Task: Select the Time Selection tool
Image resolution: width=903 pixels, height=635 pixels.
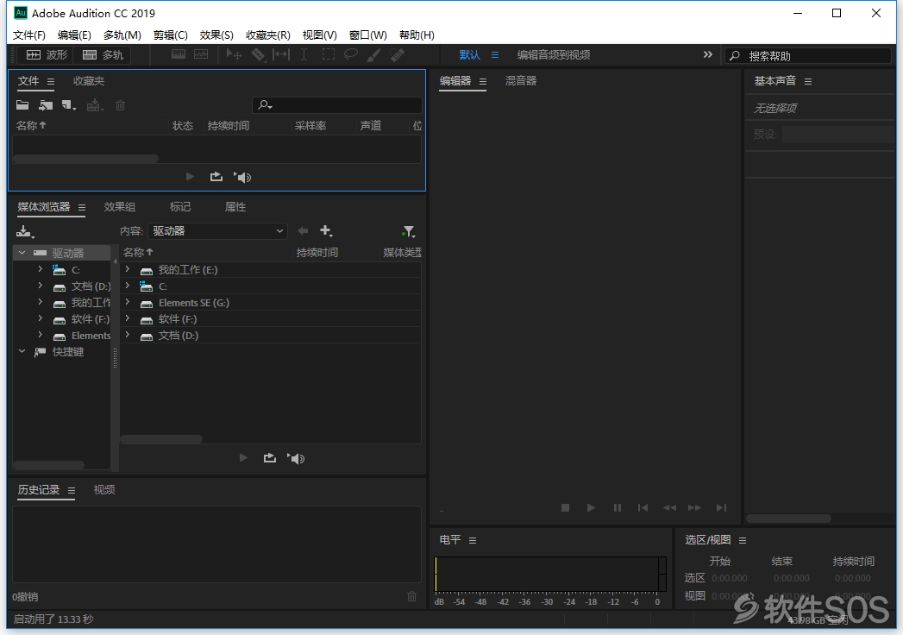Action: tap(304, 54)
